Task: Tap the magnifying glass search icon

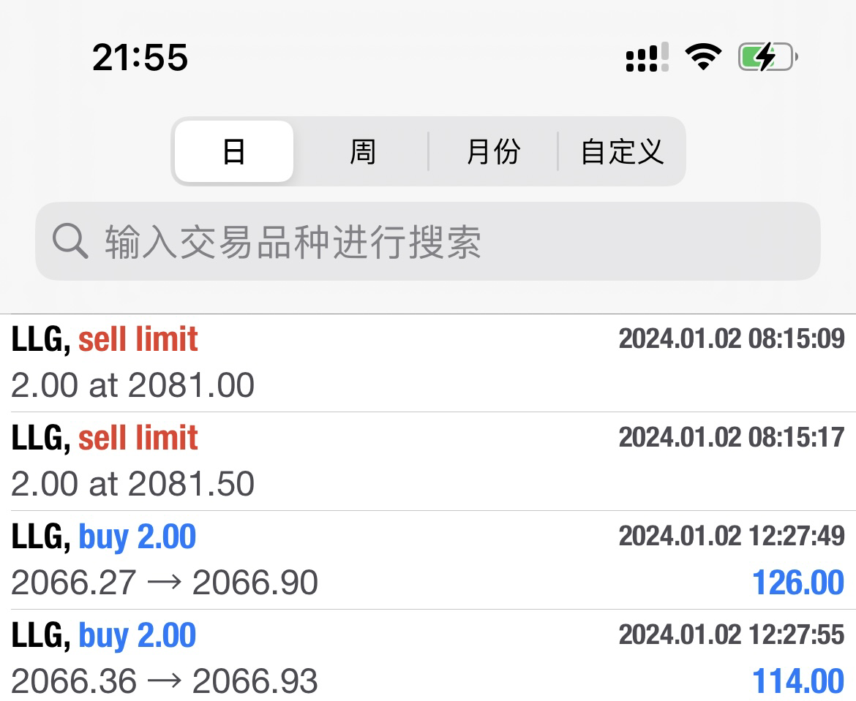Action: 70,240
